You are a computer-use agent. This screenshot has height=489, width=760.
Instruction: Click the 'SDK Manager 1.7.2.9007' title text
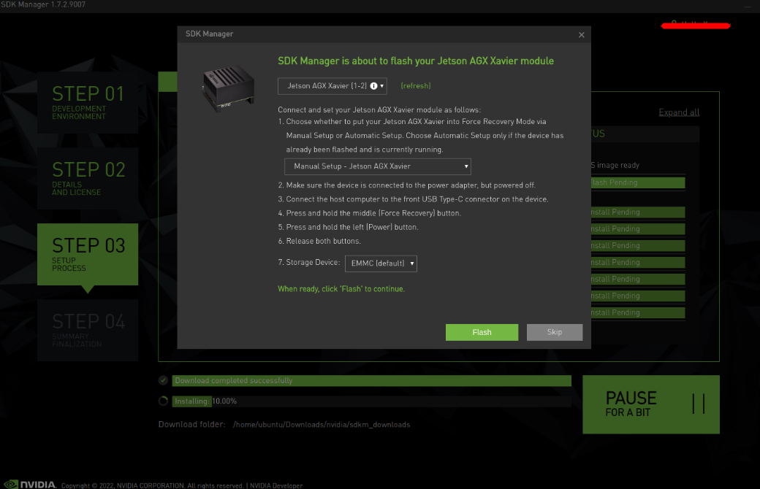click(42, 4)
